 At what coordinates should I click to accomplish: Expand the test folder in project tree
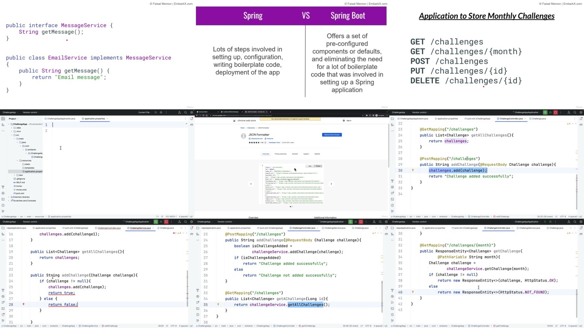pyautogui.click(x=15, y=175)
